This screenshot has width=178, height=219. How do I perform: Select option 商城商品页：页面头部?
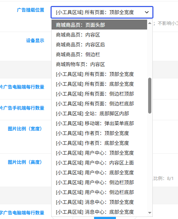click(x=99, y=25)
